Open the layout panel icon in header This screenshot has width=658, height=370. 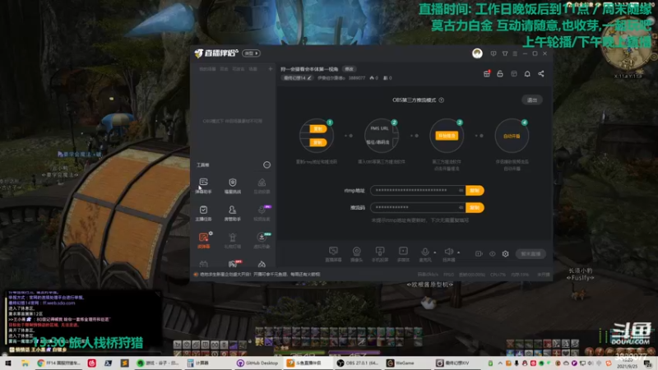coord(513,74)
